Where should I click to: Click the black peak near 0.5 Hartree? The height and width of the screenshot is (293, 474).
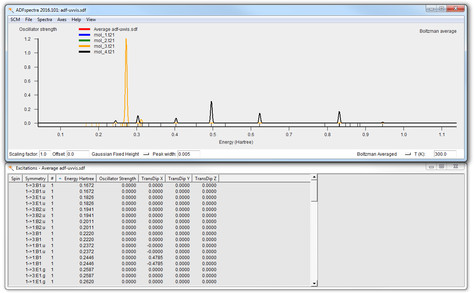click(212, 112)
